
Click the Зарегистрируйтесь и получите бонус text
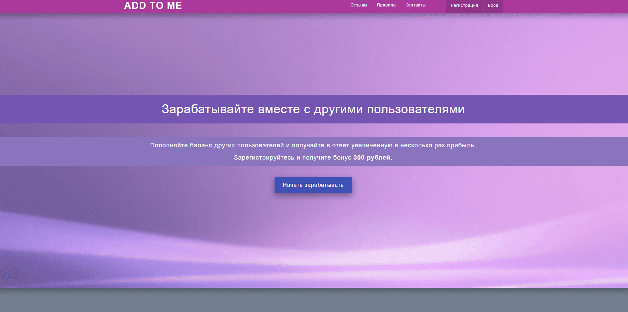tap(293, 158)
